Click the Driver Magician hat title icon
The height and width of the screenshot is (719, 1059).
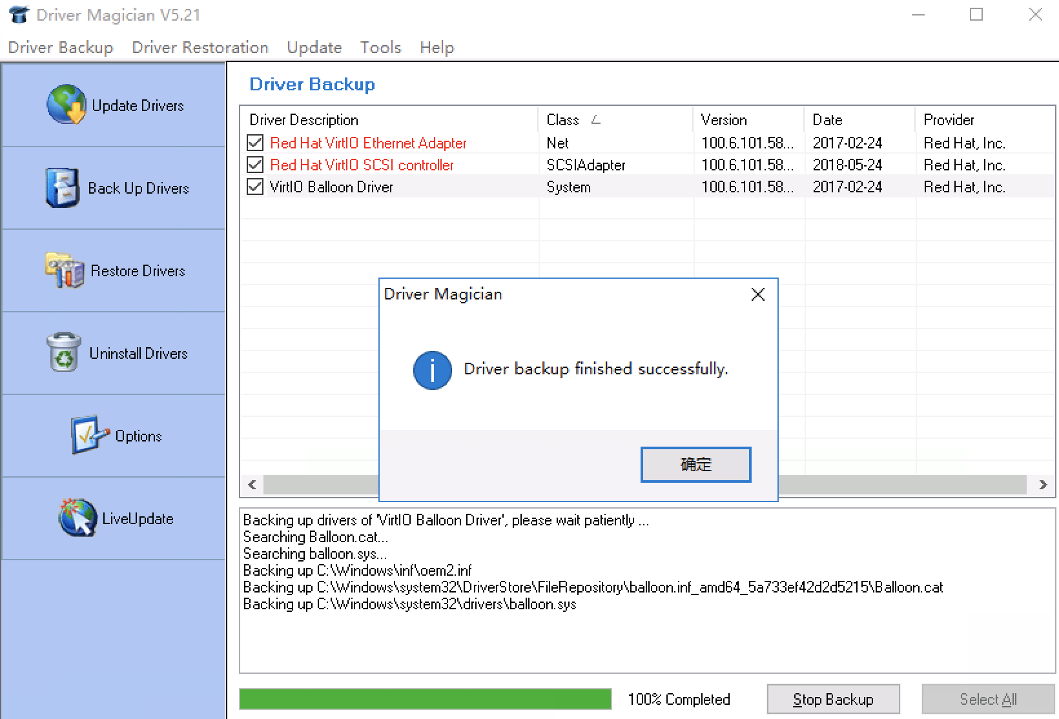click(19, 14)
